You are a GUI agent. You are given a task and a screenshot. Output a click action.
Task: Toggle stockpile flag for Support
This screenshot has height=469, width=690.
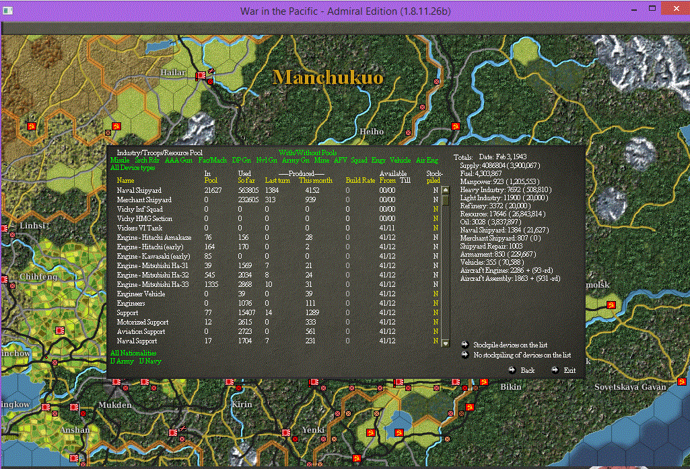[436, 313]
